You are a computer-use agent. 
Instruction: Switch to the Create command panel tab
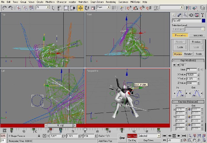[x=174, y=15]
